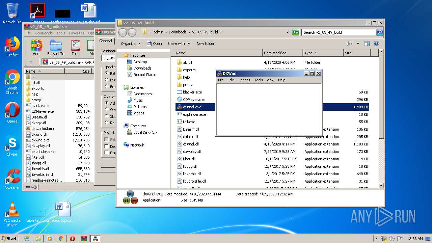Click Internet Explorer taskbar icon
Viewport: 432px width, 243px height.
(27, 239)
